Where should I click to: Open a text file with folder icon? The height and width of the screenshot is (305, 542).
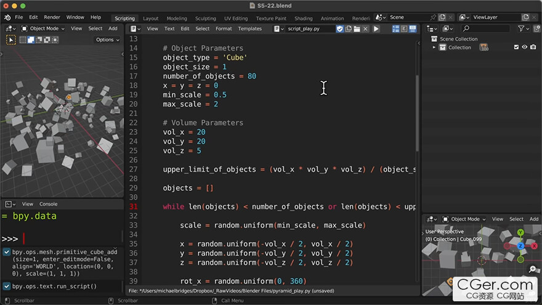point(357,29)
